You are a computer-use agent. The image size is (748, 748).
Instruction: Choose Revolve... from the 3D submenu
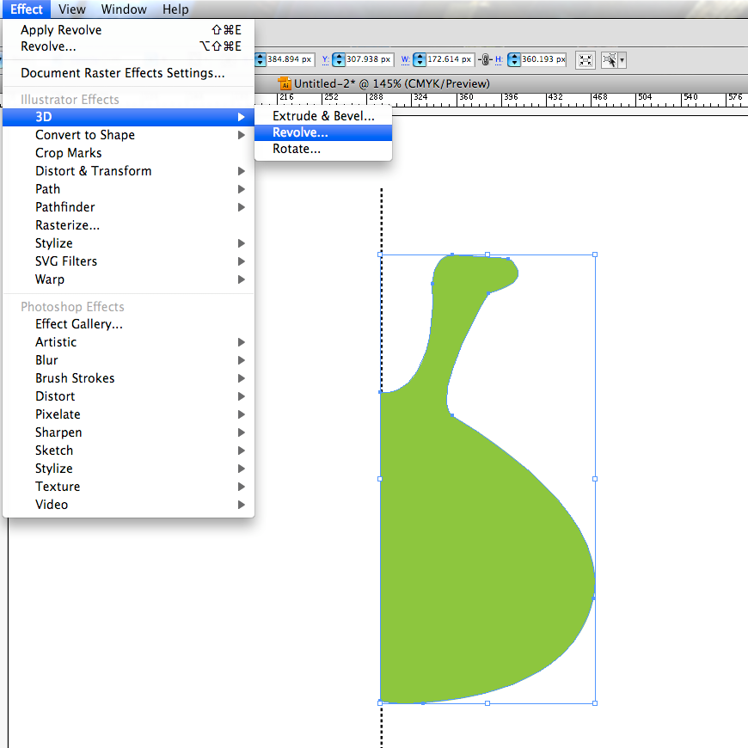point(300,132)
